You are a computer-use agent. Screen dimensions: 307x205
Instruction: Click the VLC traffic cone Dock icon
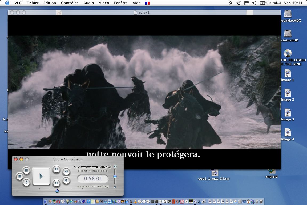(135, 202)
